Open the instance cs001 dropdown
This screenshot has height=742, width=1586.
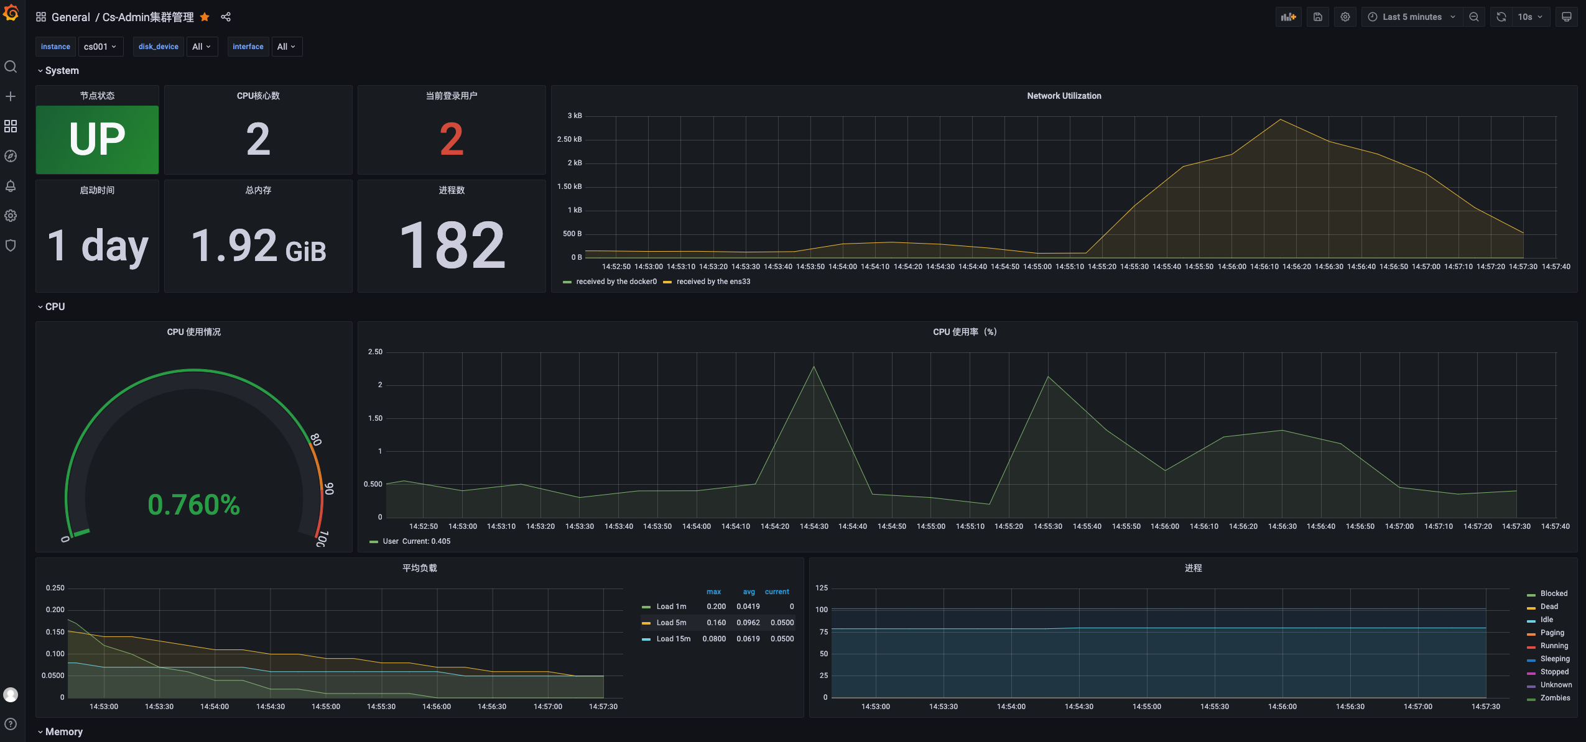[100, 47]
